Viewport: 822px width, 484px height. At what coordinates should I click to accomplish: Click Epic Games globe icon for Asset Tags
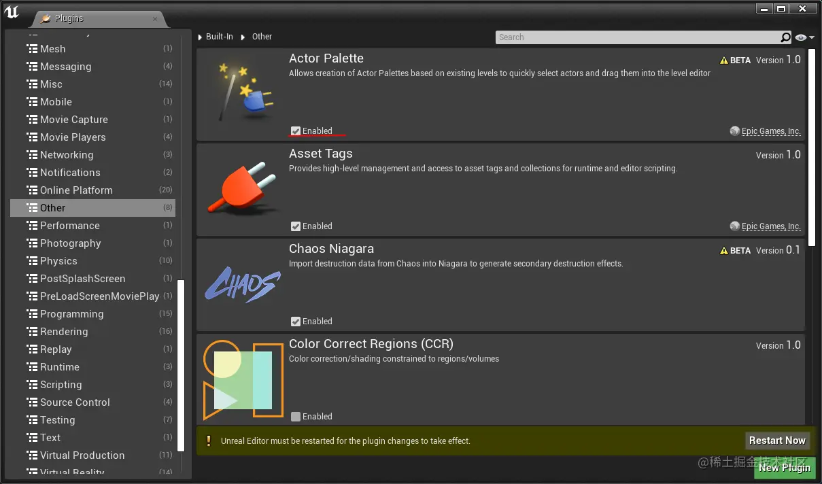(734, 226)
